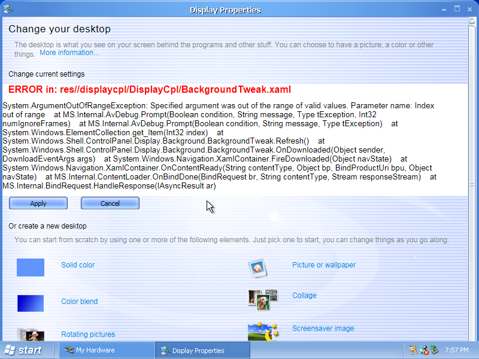Choose the Screensaver image moon icon
The image size is (479, 359).
[x=263, y=331]
